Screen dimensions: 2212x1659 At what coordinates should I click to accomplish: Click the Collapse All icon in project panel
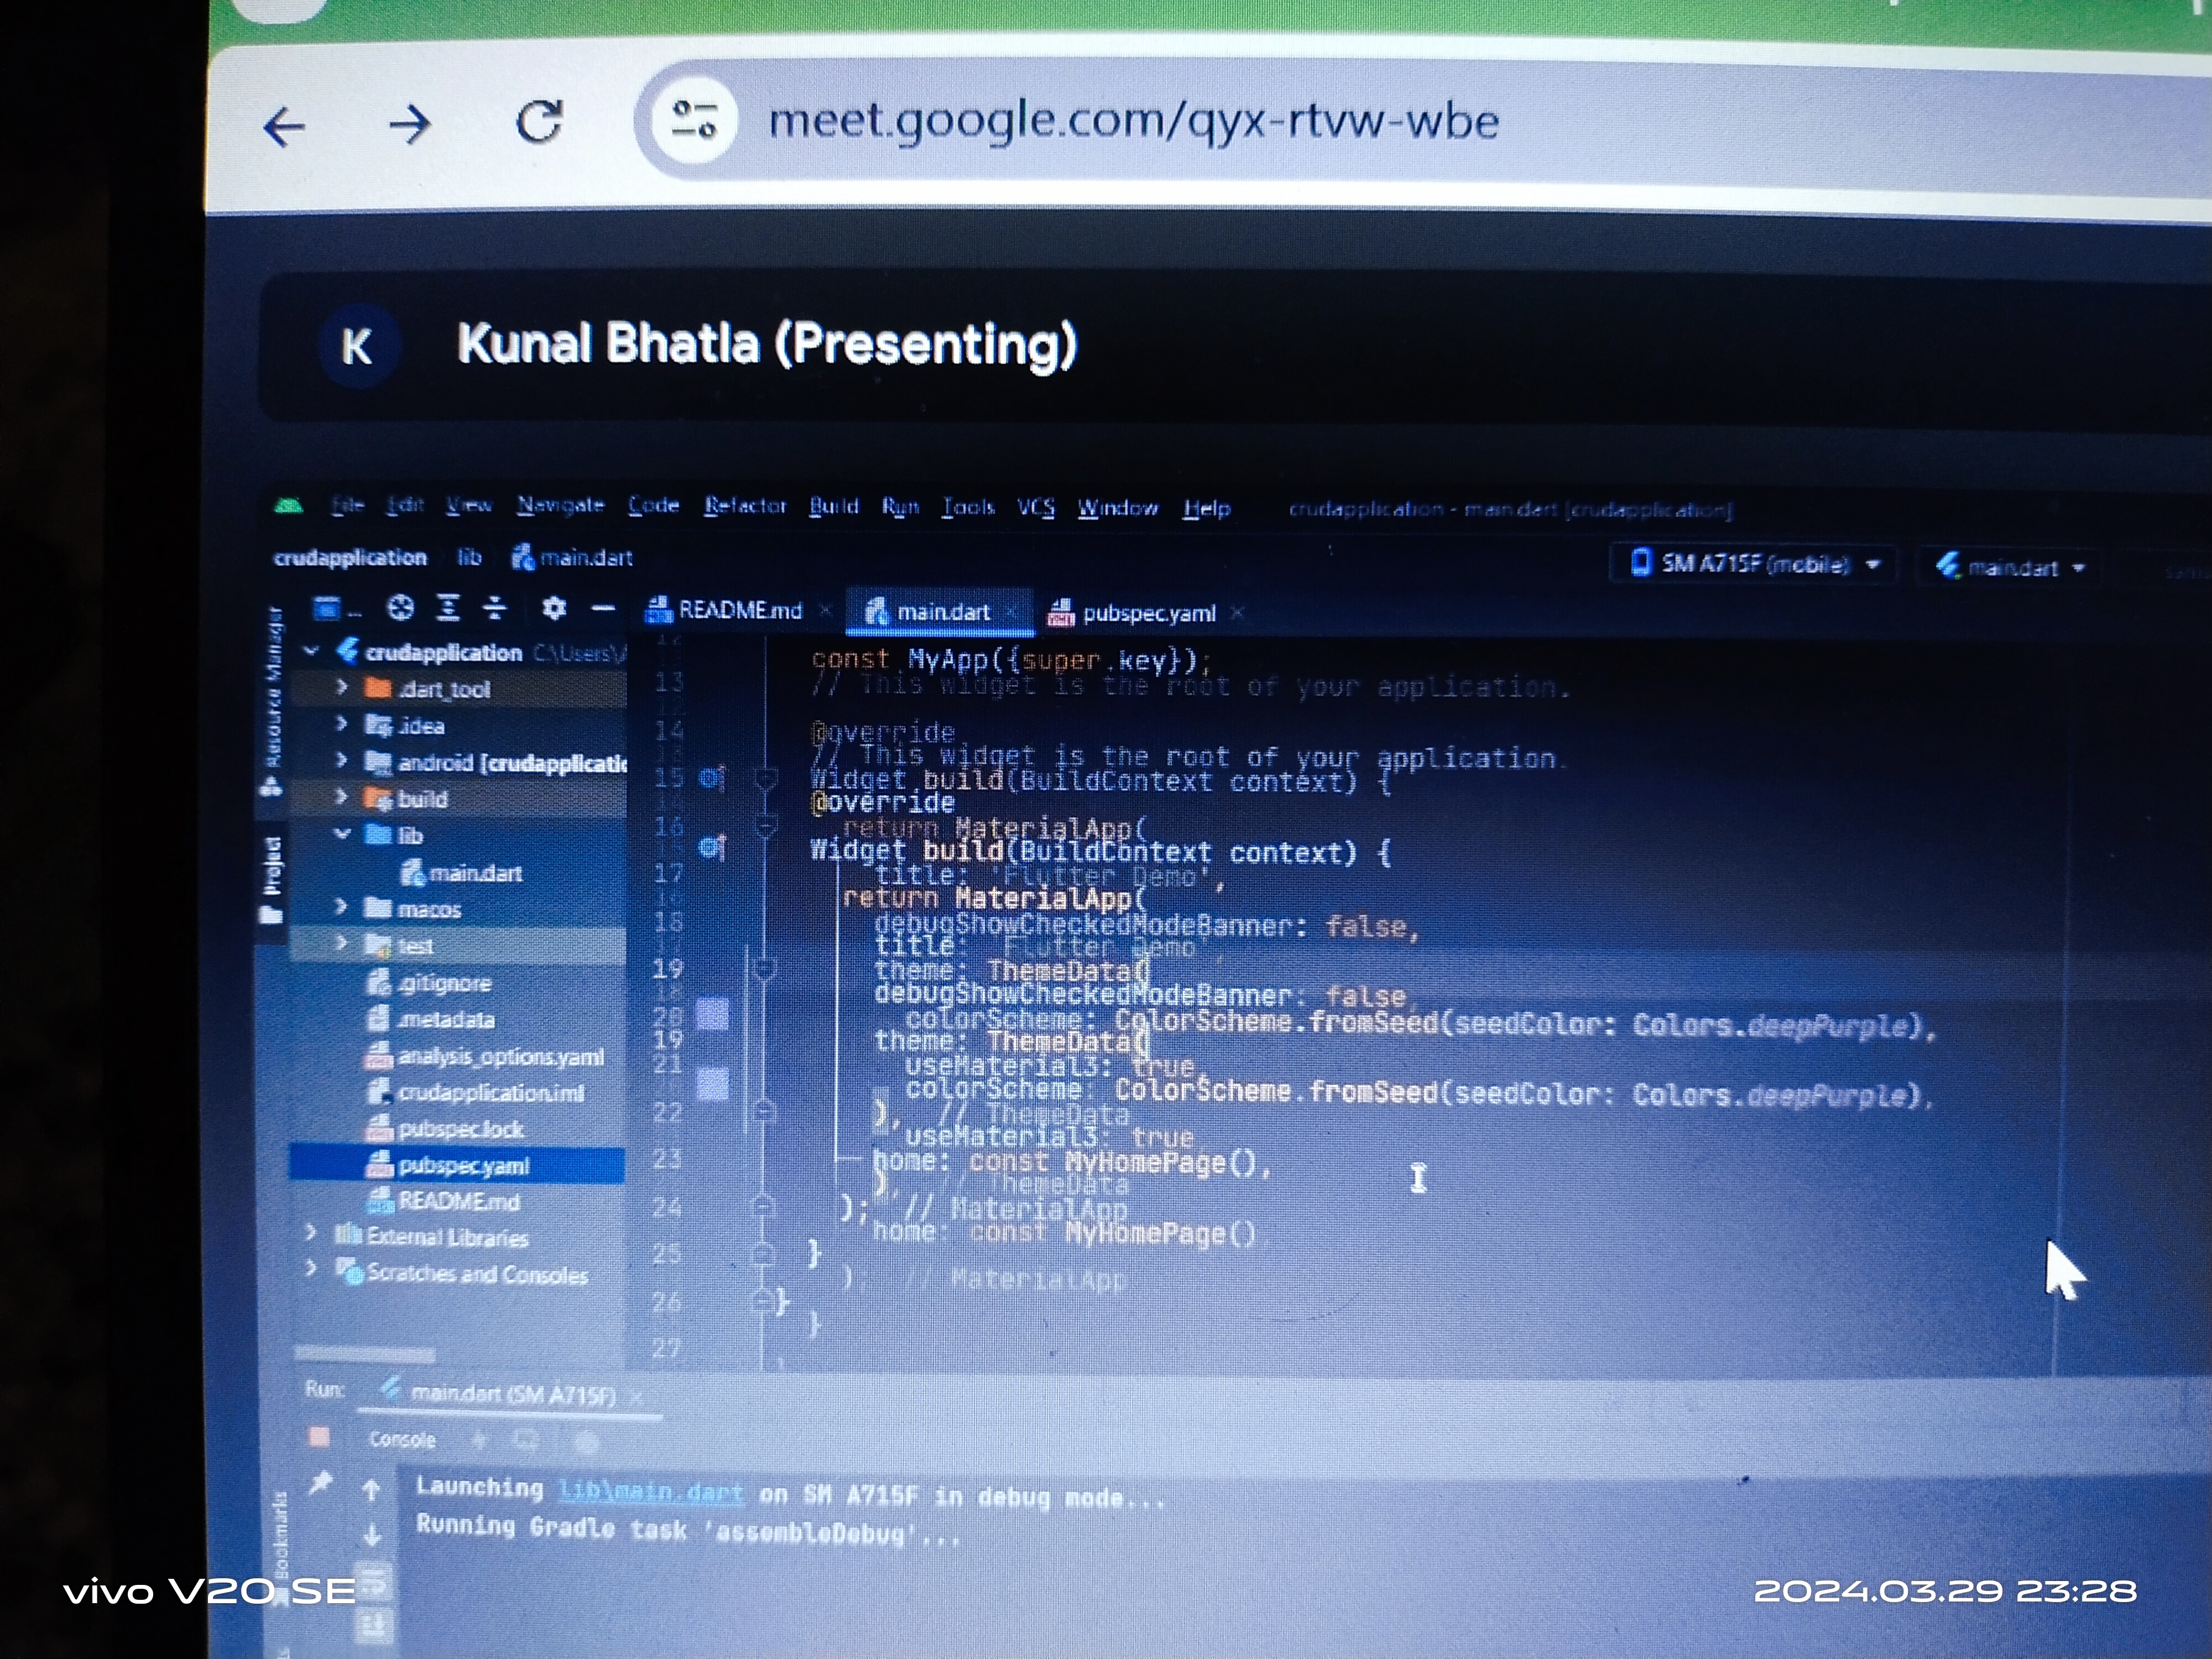pyautogui.click(x=495, y=607)
